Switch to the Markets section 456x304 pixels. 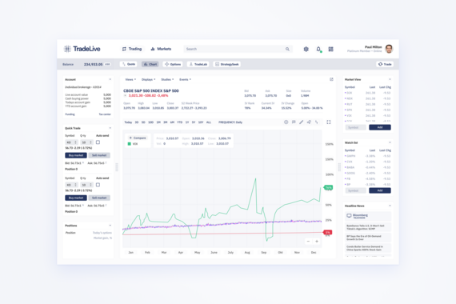coord(161,49)
